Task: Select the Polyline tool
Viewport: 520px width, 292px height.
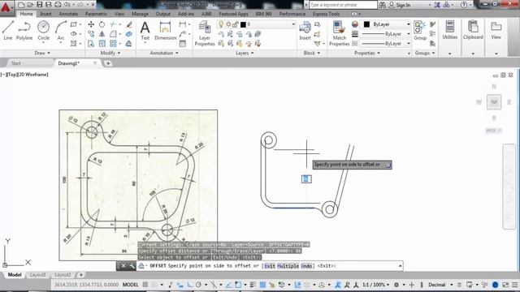Action: [x=24, y=30]
